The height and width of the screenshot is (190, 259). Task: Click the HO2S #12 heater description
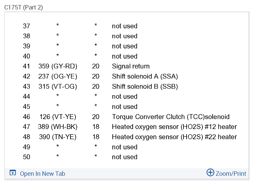(174, 127)
